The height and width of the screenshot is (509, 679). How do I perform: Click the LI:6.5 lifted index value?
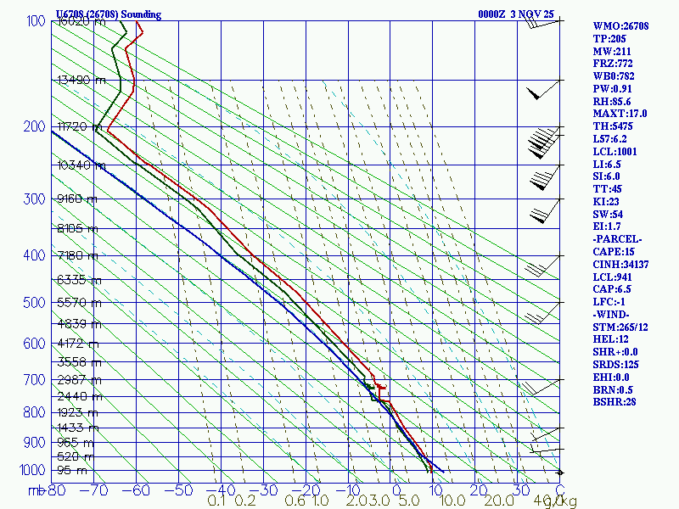point(607,165)
